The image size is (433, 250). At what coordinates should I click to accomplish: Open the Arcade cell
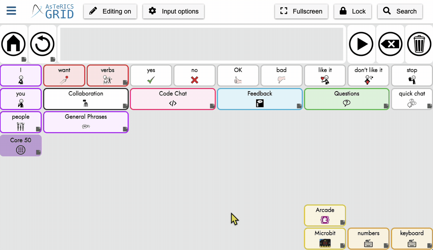pos(325,215)
